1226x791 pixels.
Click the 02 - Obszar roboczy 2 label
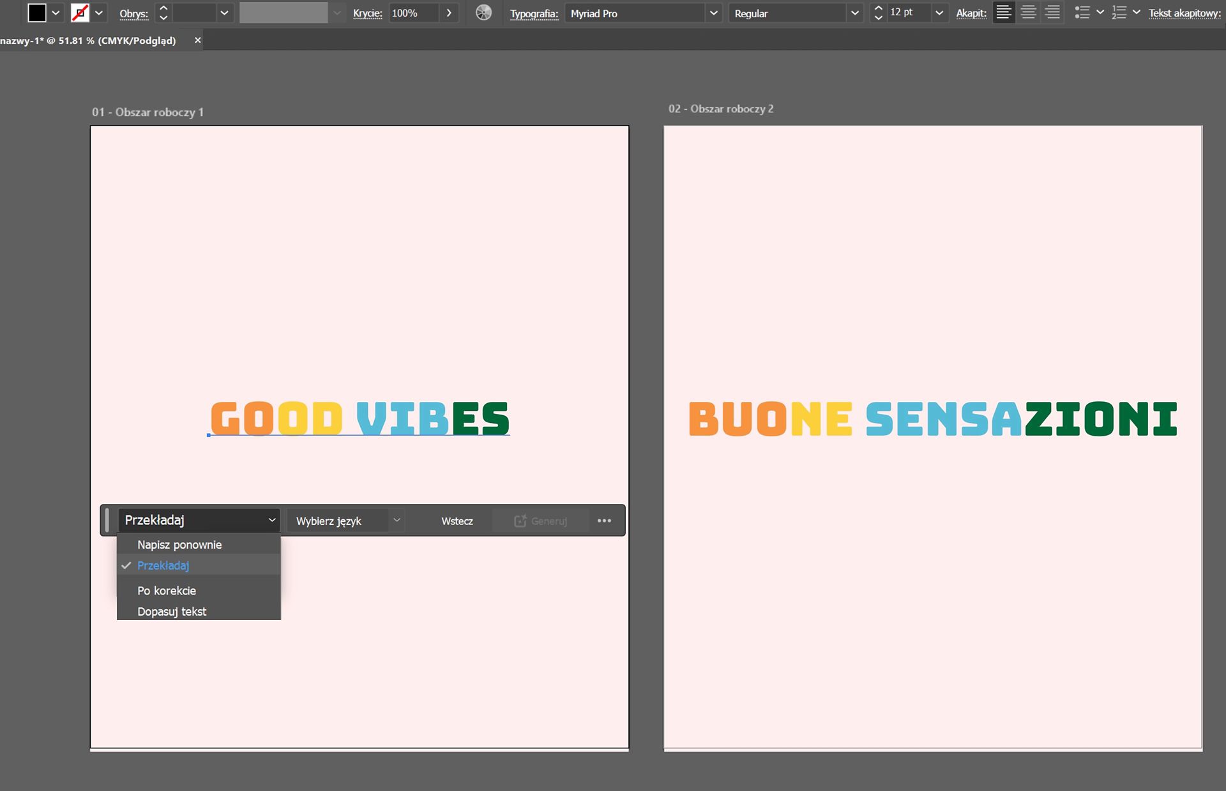(721, 109)
